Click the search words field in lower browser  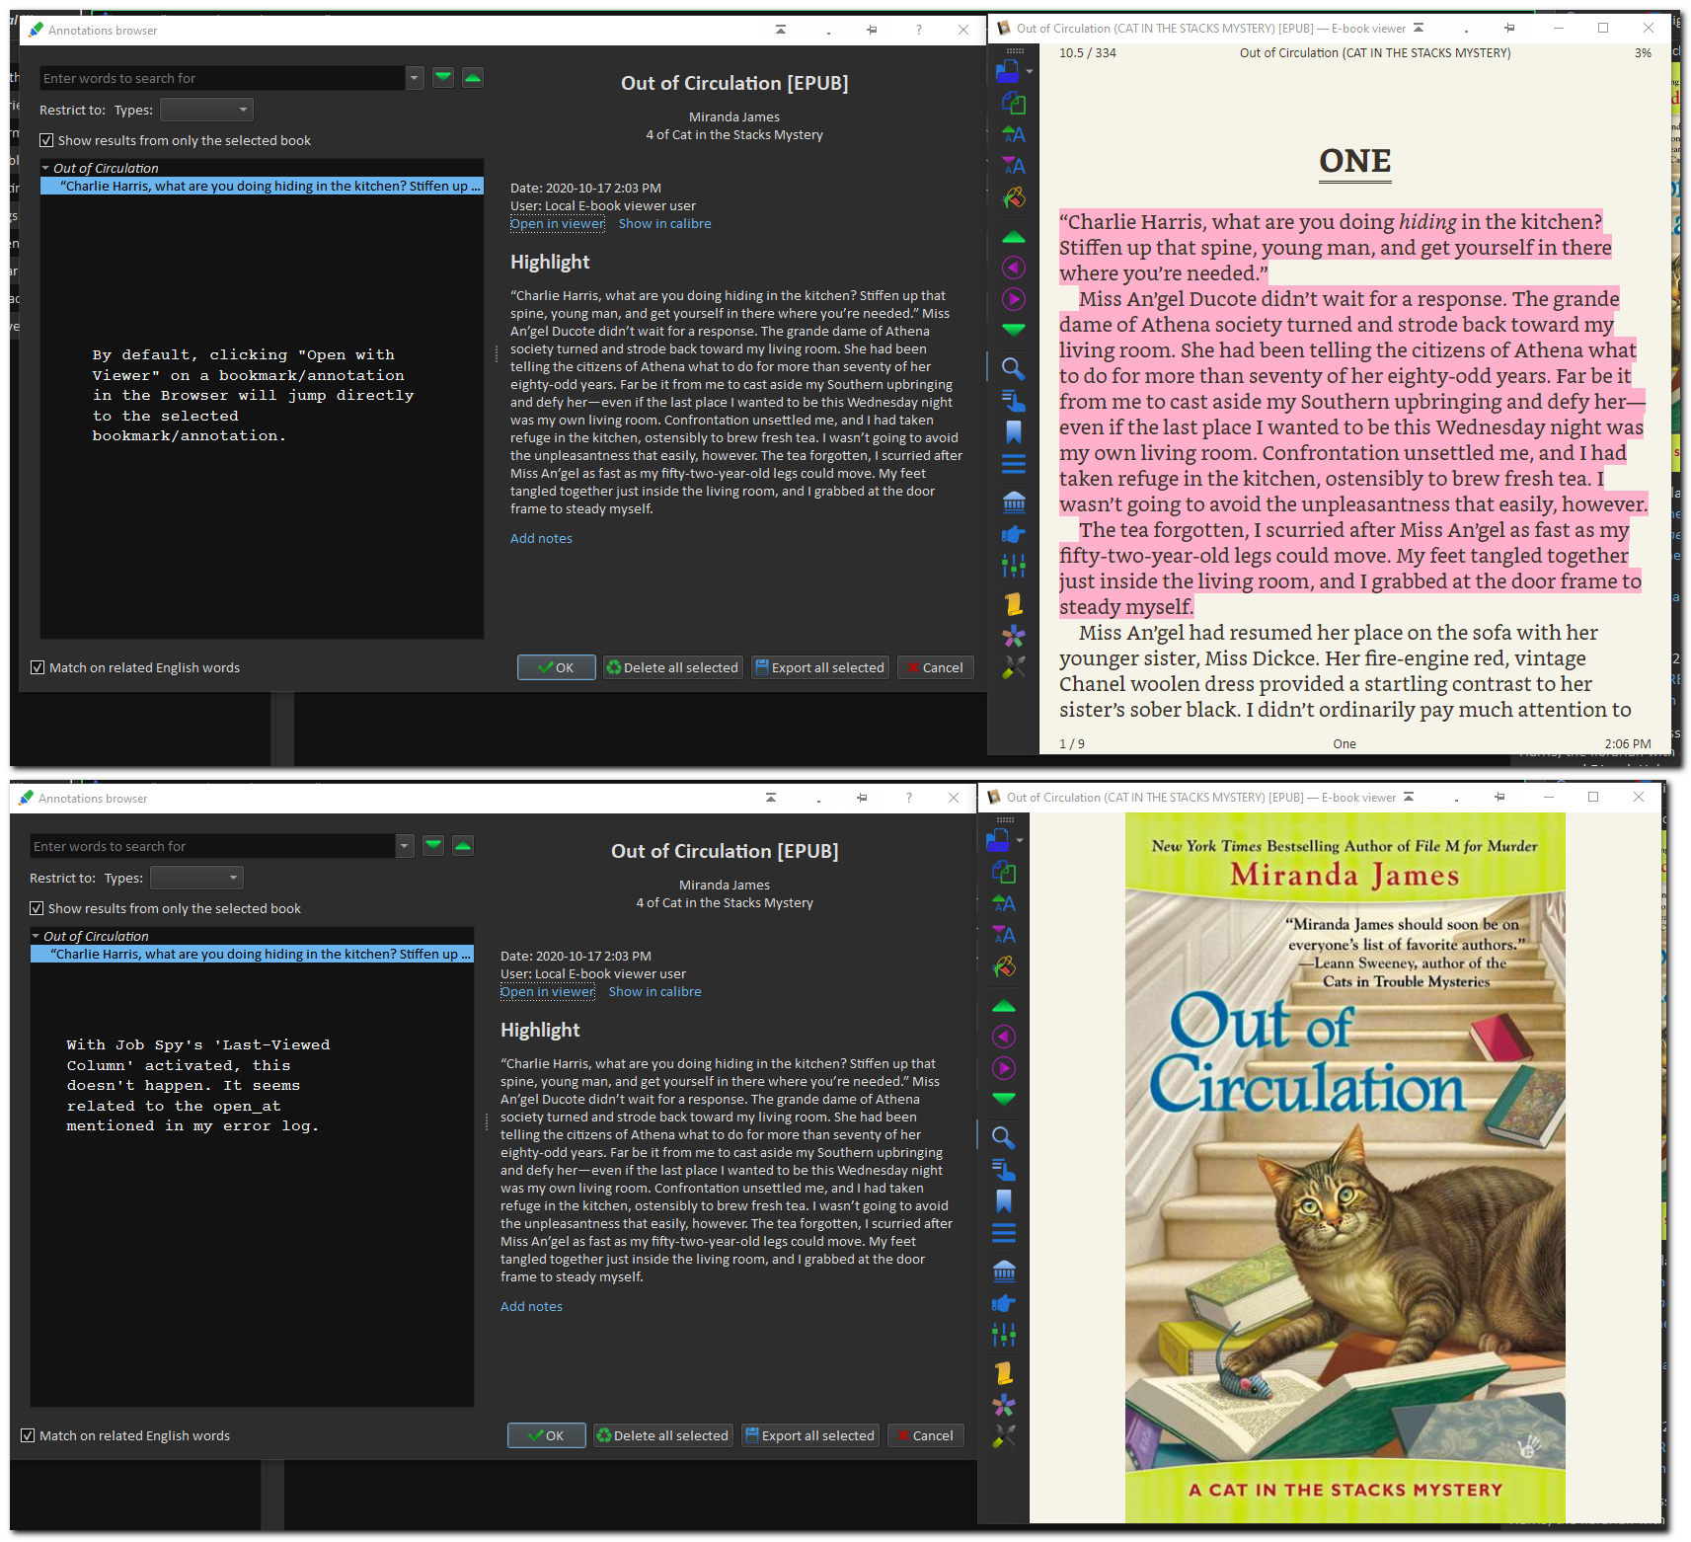coord(213,846)
